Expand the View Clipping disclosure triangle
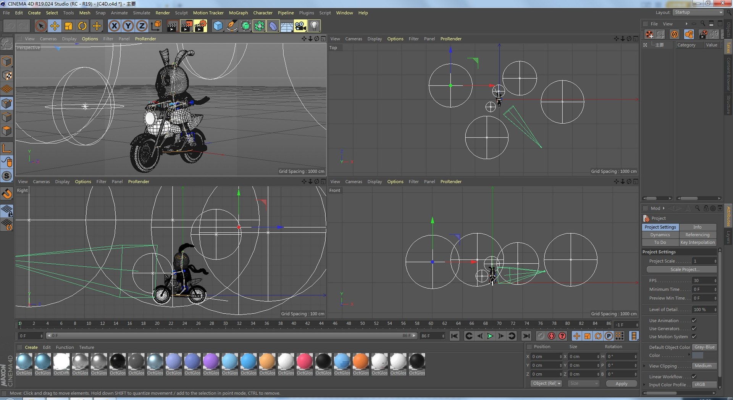Image resolution: width=733 pixels, height=400 pixels. coord(644,366)
